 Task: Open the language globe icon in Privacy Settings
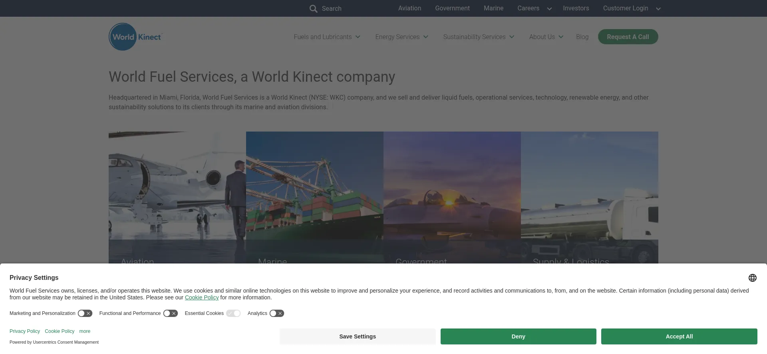pos(753,278)
